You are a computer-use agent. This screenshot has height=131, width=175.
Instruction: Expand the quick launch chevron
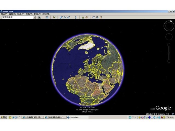tap(20, 117)
